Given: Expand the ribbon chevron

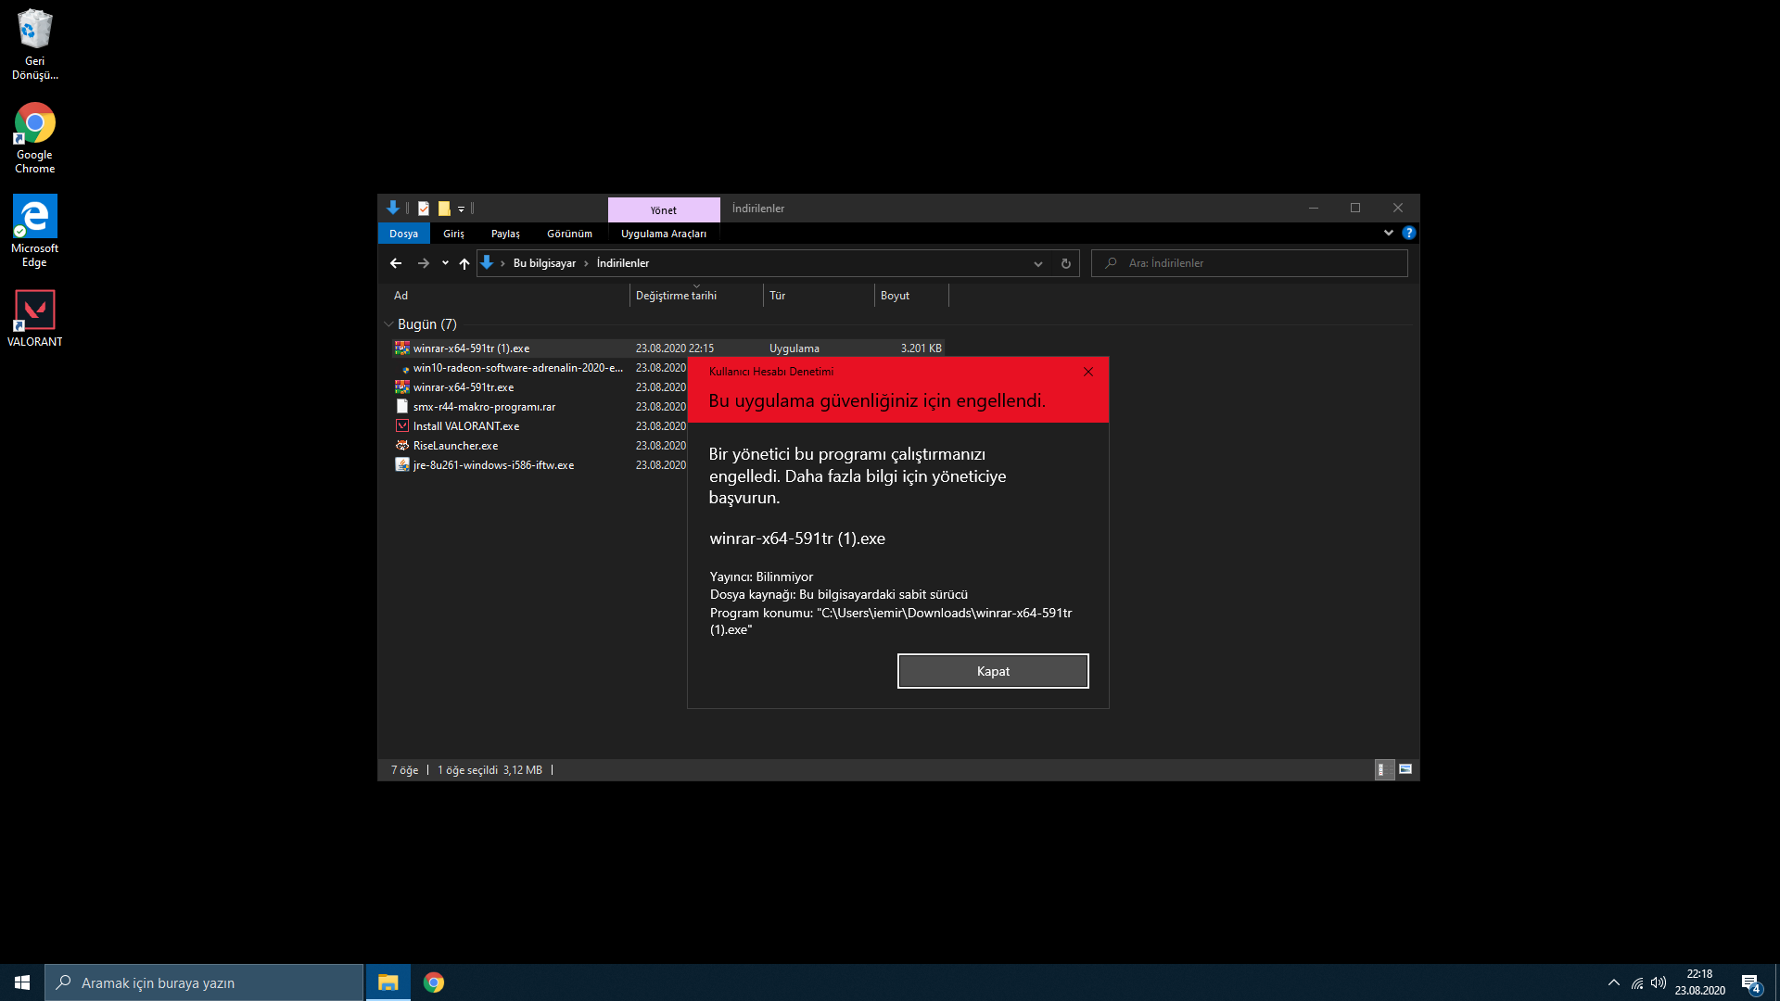Looking at the screenshot, I should click(x=1388, y=233).
